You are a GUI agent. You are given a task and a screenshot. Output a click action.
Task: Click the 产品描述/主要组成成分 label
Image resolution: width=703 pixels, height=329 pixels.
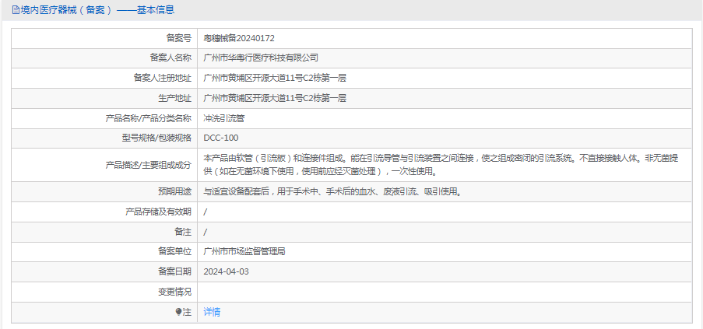[x=149, y=165]
